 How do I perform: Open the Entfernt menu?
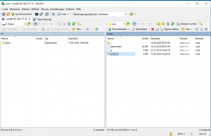[70, 9]
